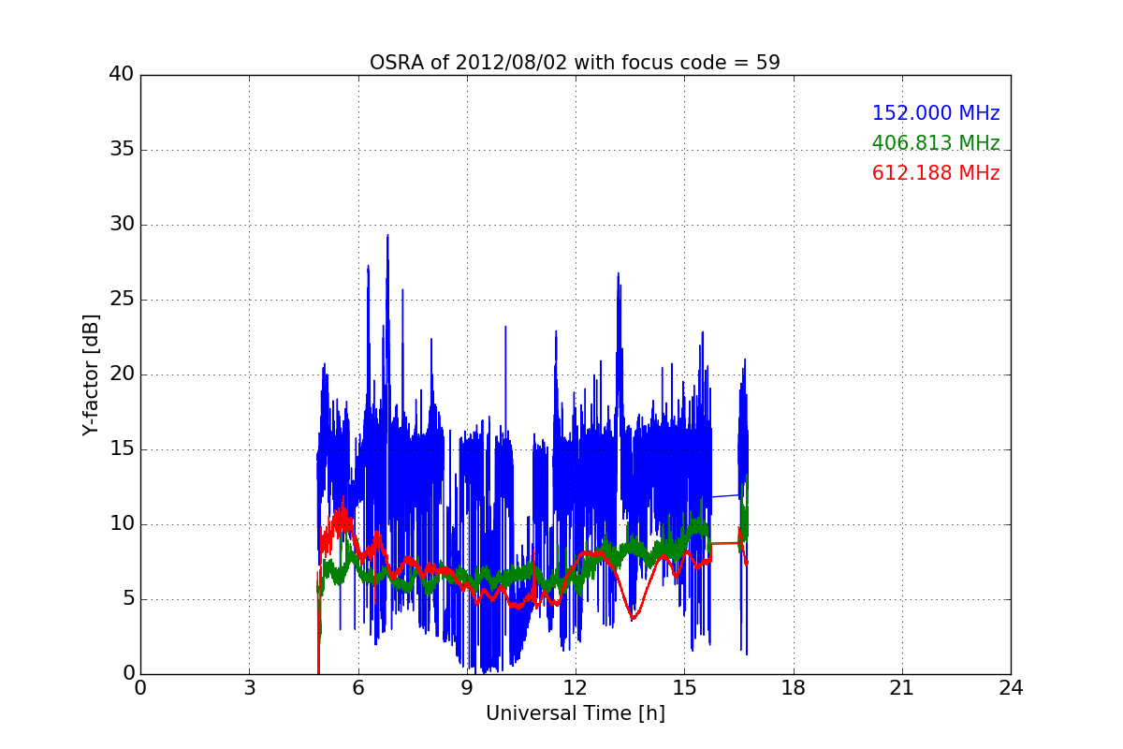
Task: Click the x-axis tick label 21
Action: pos(901,687)
